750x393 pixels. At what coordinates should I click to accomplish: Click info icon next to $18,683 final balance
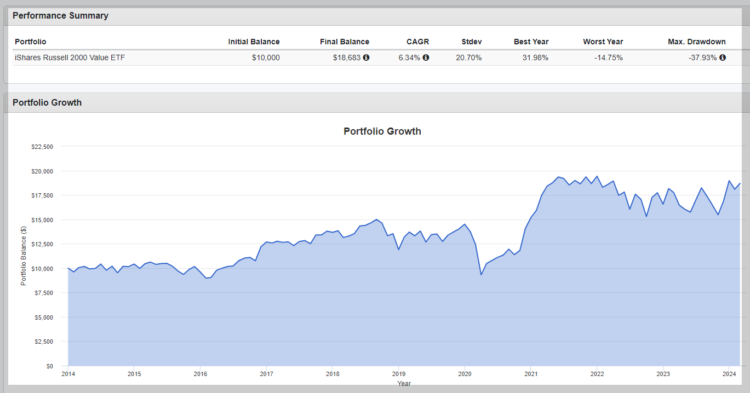[x=366, y=57]
